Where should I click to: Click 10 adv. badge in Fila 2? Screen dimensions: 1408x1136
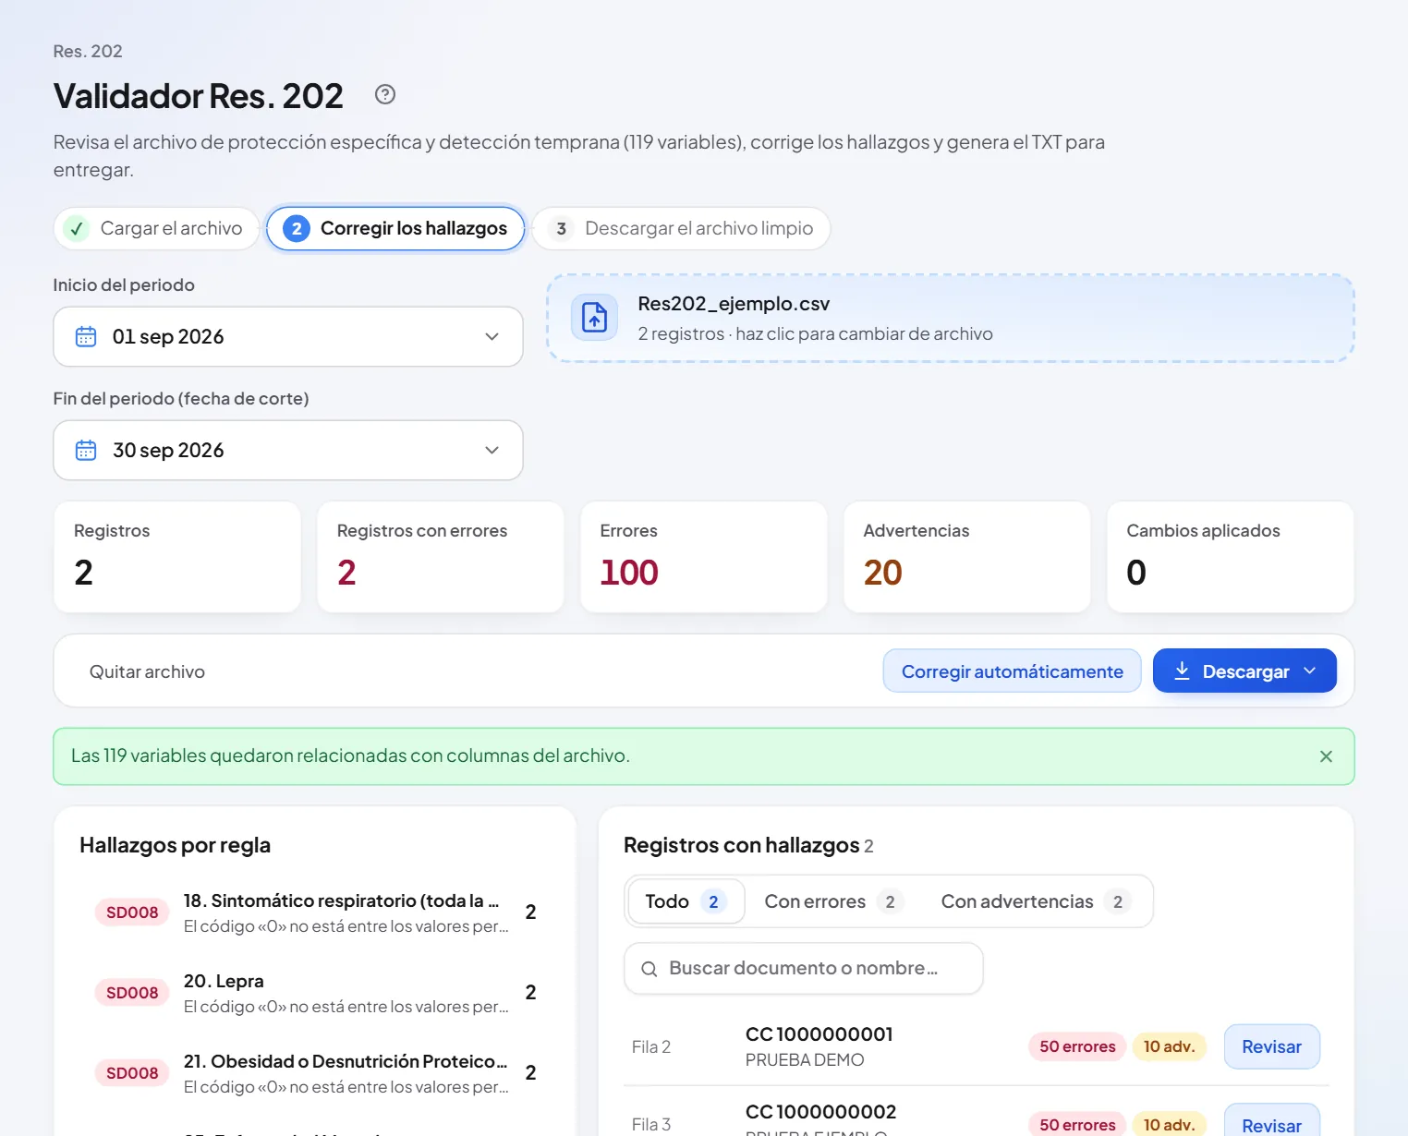point(1169,1046)
